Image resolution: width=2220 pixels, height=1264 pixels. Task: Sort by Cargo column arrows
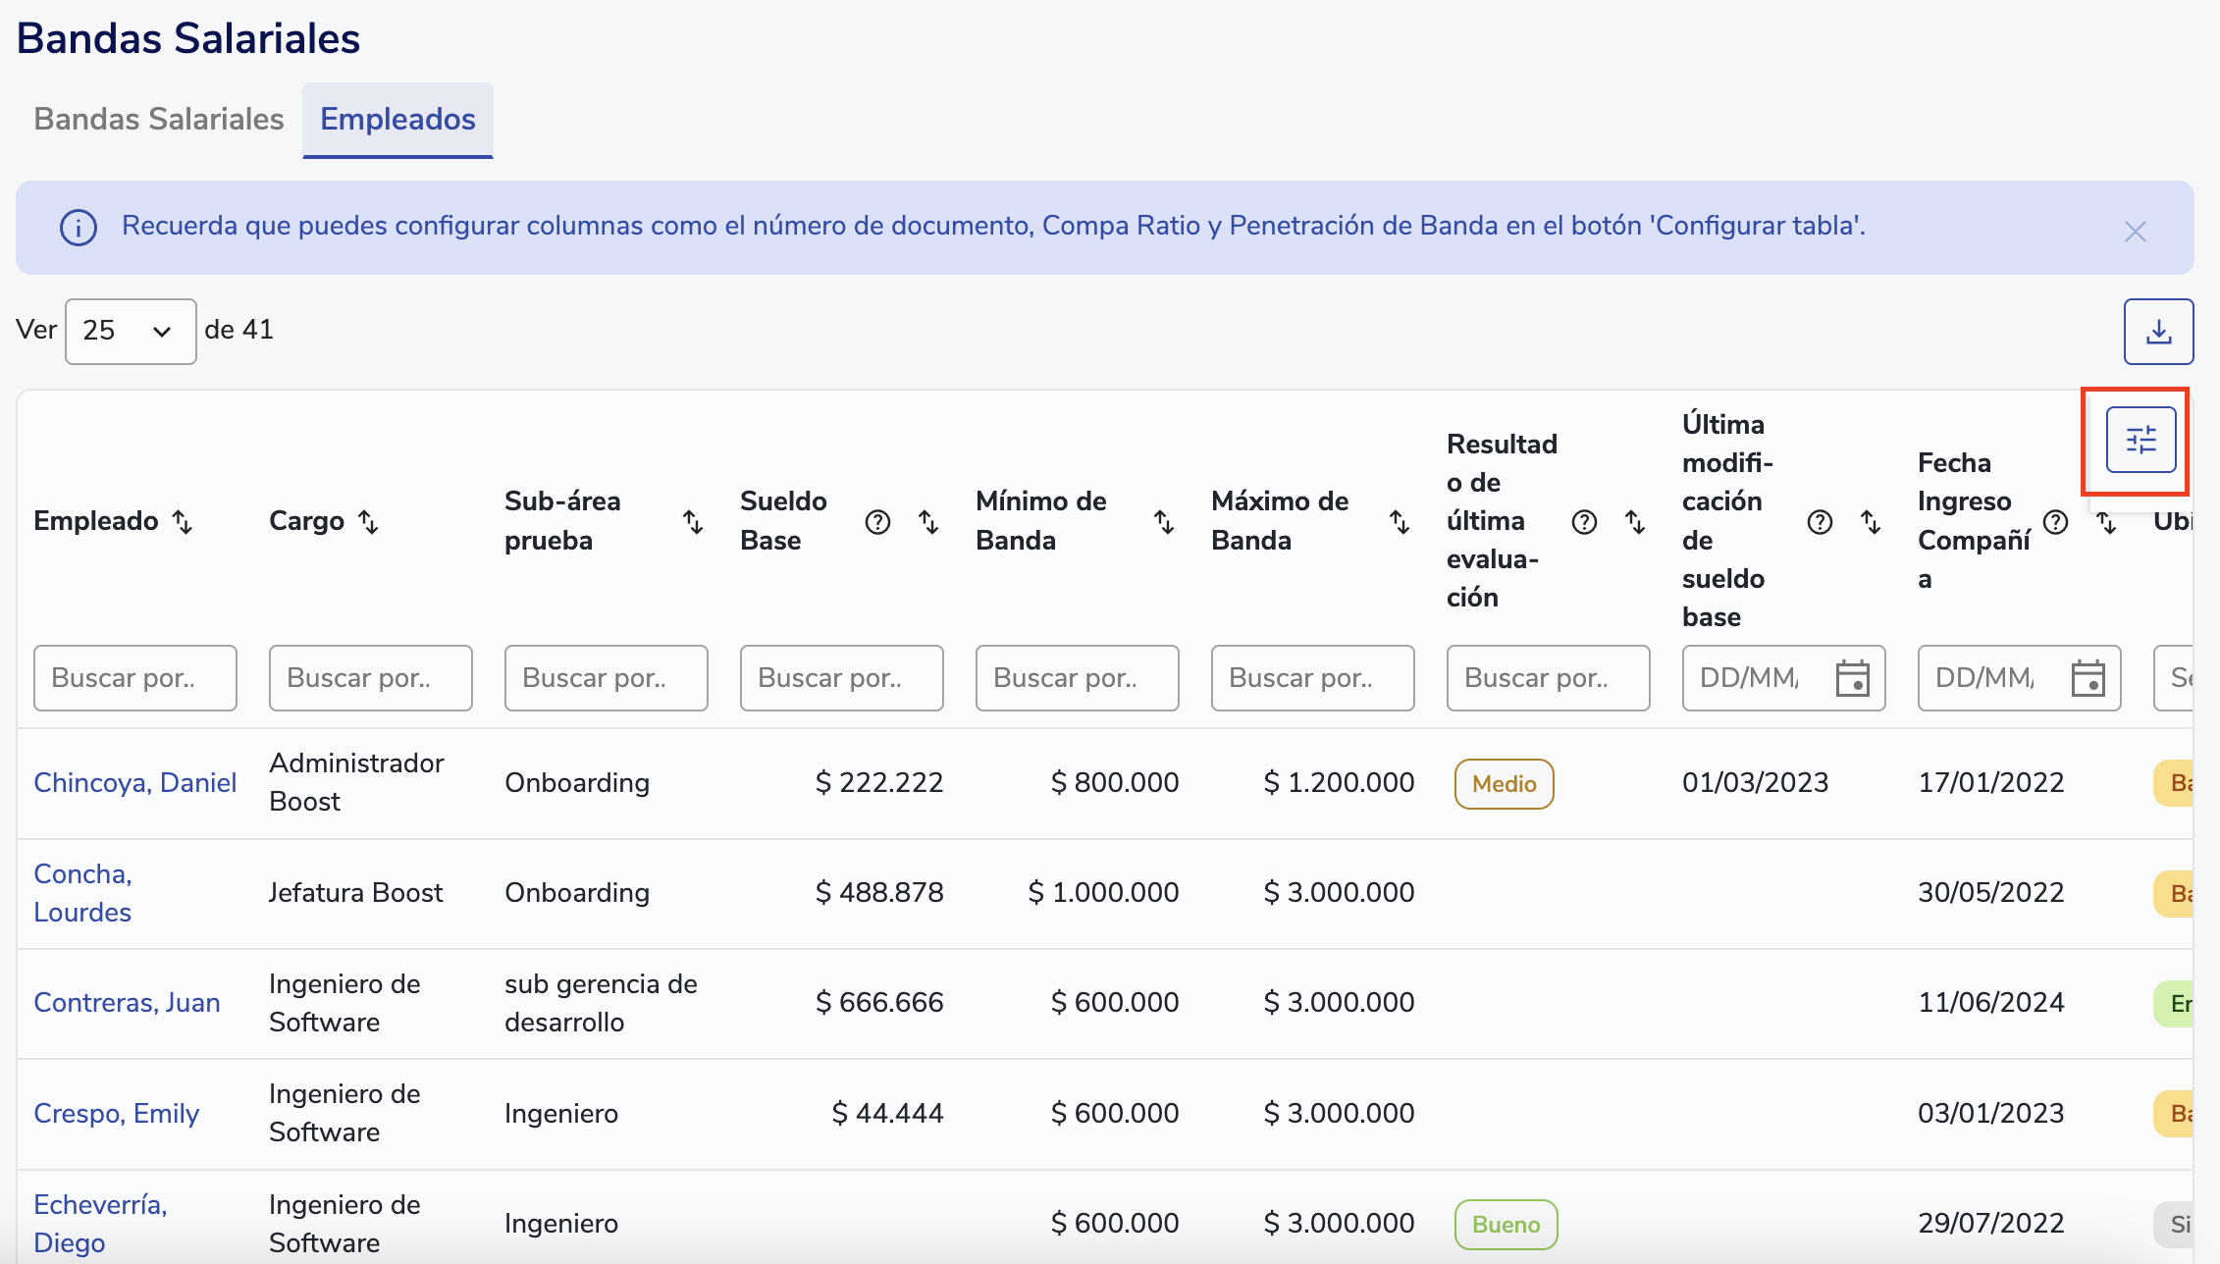tap(368, 521)
